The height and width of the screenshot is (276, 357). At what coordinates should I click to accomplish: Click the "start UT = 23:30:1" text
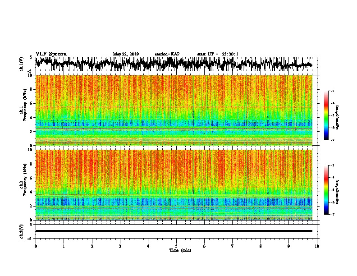[218, 54]
